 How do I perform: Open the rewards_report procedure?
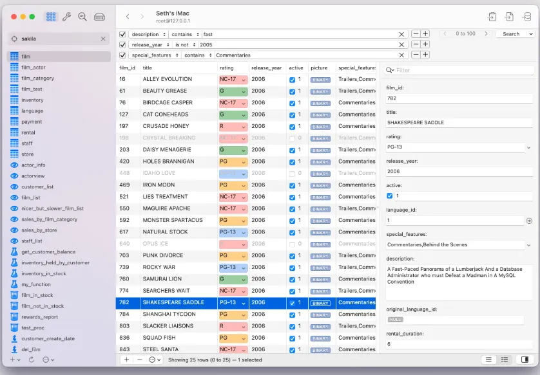point(39,317)
